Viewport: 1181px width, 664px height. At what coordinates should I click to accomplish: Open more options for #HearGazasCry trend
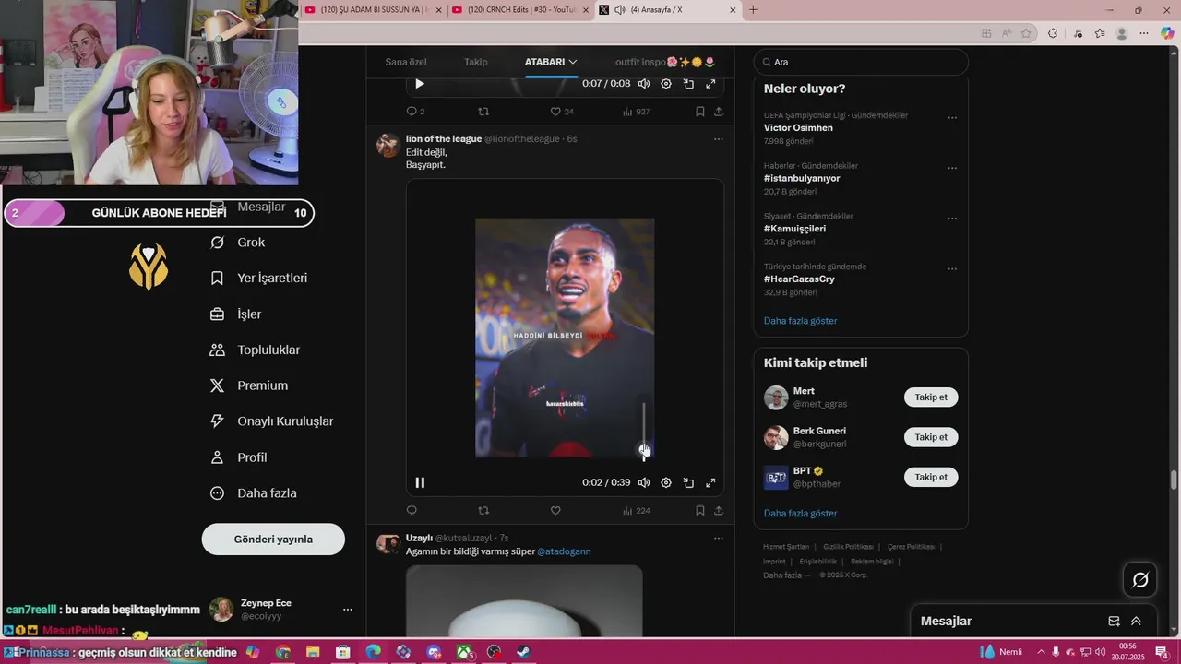click(x=952, y=269)
